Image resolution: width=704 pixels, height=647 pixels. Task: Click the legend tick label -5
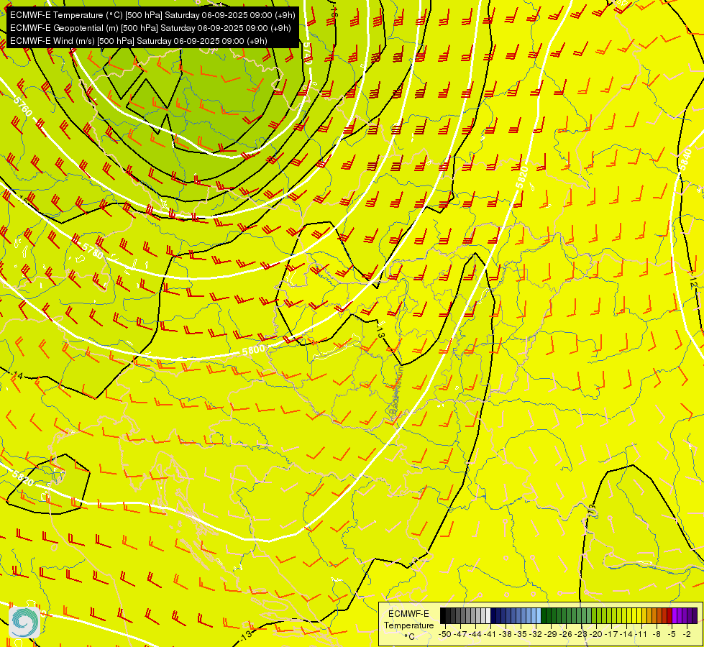coord(672,634)
